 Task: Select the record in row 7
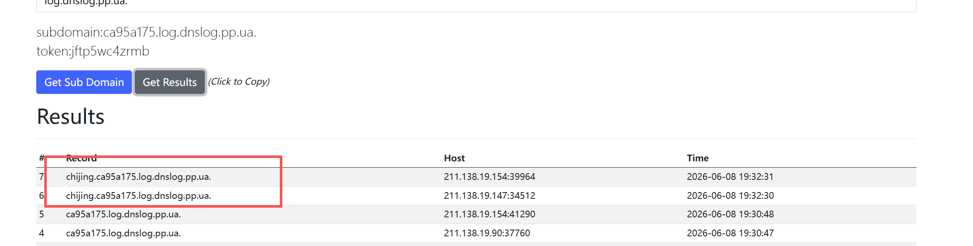coord(139,177)
